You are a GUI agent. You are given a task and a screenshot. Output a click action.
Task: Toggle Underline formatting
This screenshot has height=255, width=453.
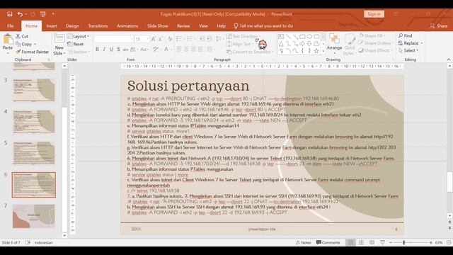111,50
